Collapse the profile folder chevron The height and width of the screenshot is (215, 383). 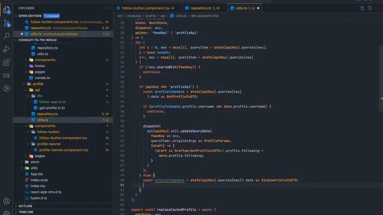tap(24, 84)
